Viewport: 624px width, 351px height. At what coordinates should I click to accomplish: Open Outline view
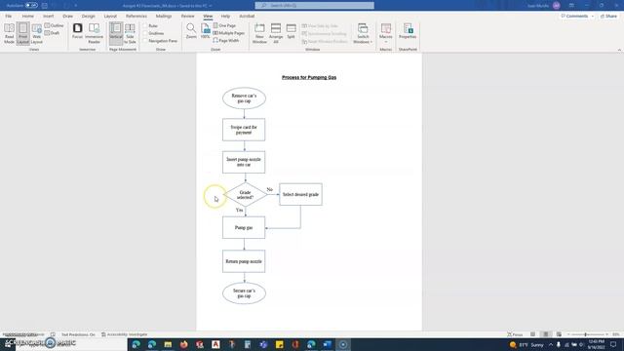coord(54,25)
